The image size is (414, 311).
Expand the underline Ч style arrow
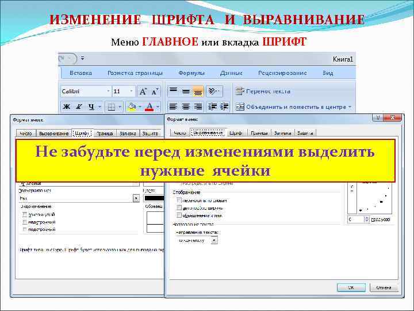(x=99, y=107)
